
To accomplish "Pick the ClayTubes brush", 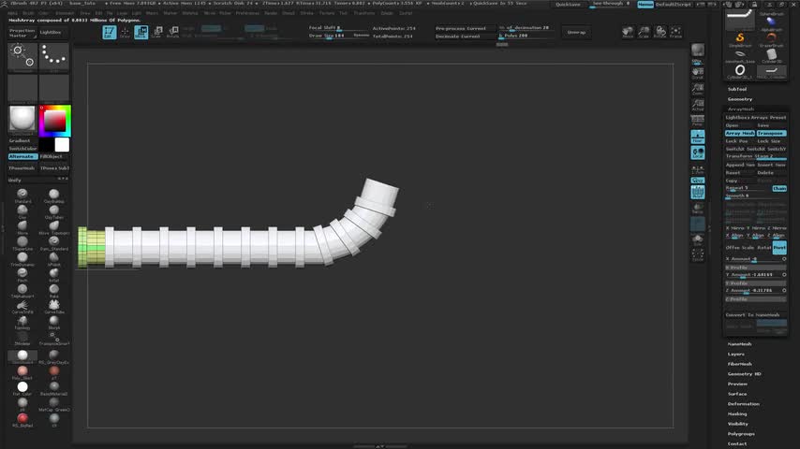I will (x=53, y=211).
